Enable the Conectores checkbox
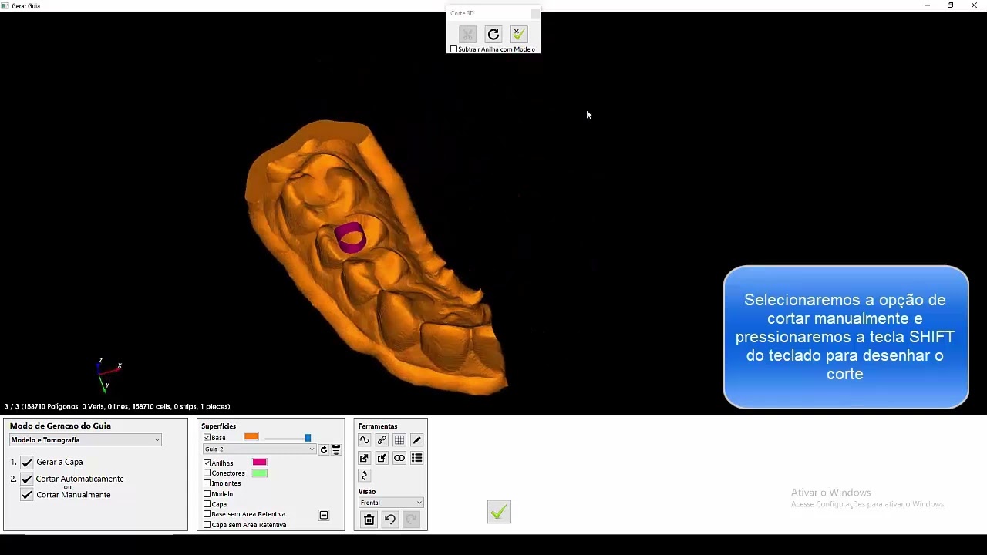This screenshot has height=555, width=987. [x=207, y=473]
